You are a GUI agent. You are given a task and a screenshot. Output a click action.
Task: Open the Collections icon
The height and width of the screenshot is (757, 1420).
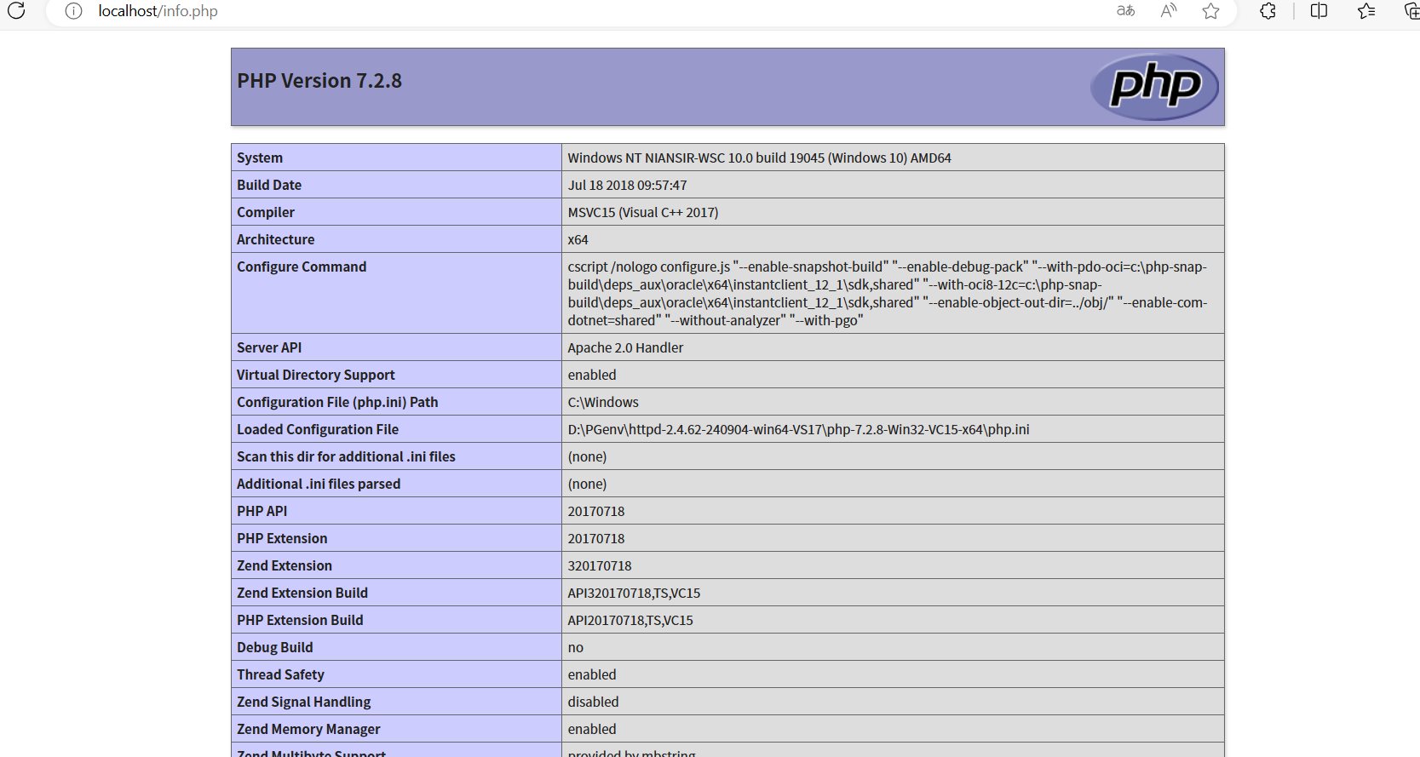click(x=1411, y=11)
